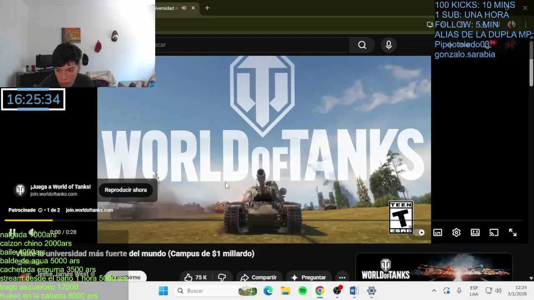Switch ESP LAA keyboard language
This screenshot has width=534, height=300.
[x=474, y=291]
